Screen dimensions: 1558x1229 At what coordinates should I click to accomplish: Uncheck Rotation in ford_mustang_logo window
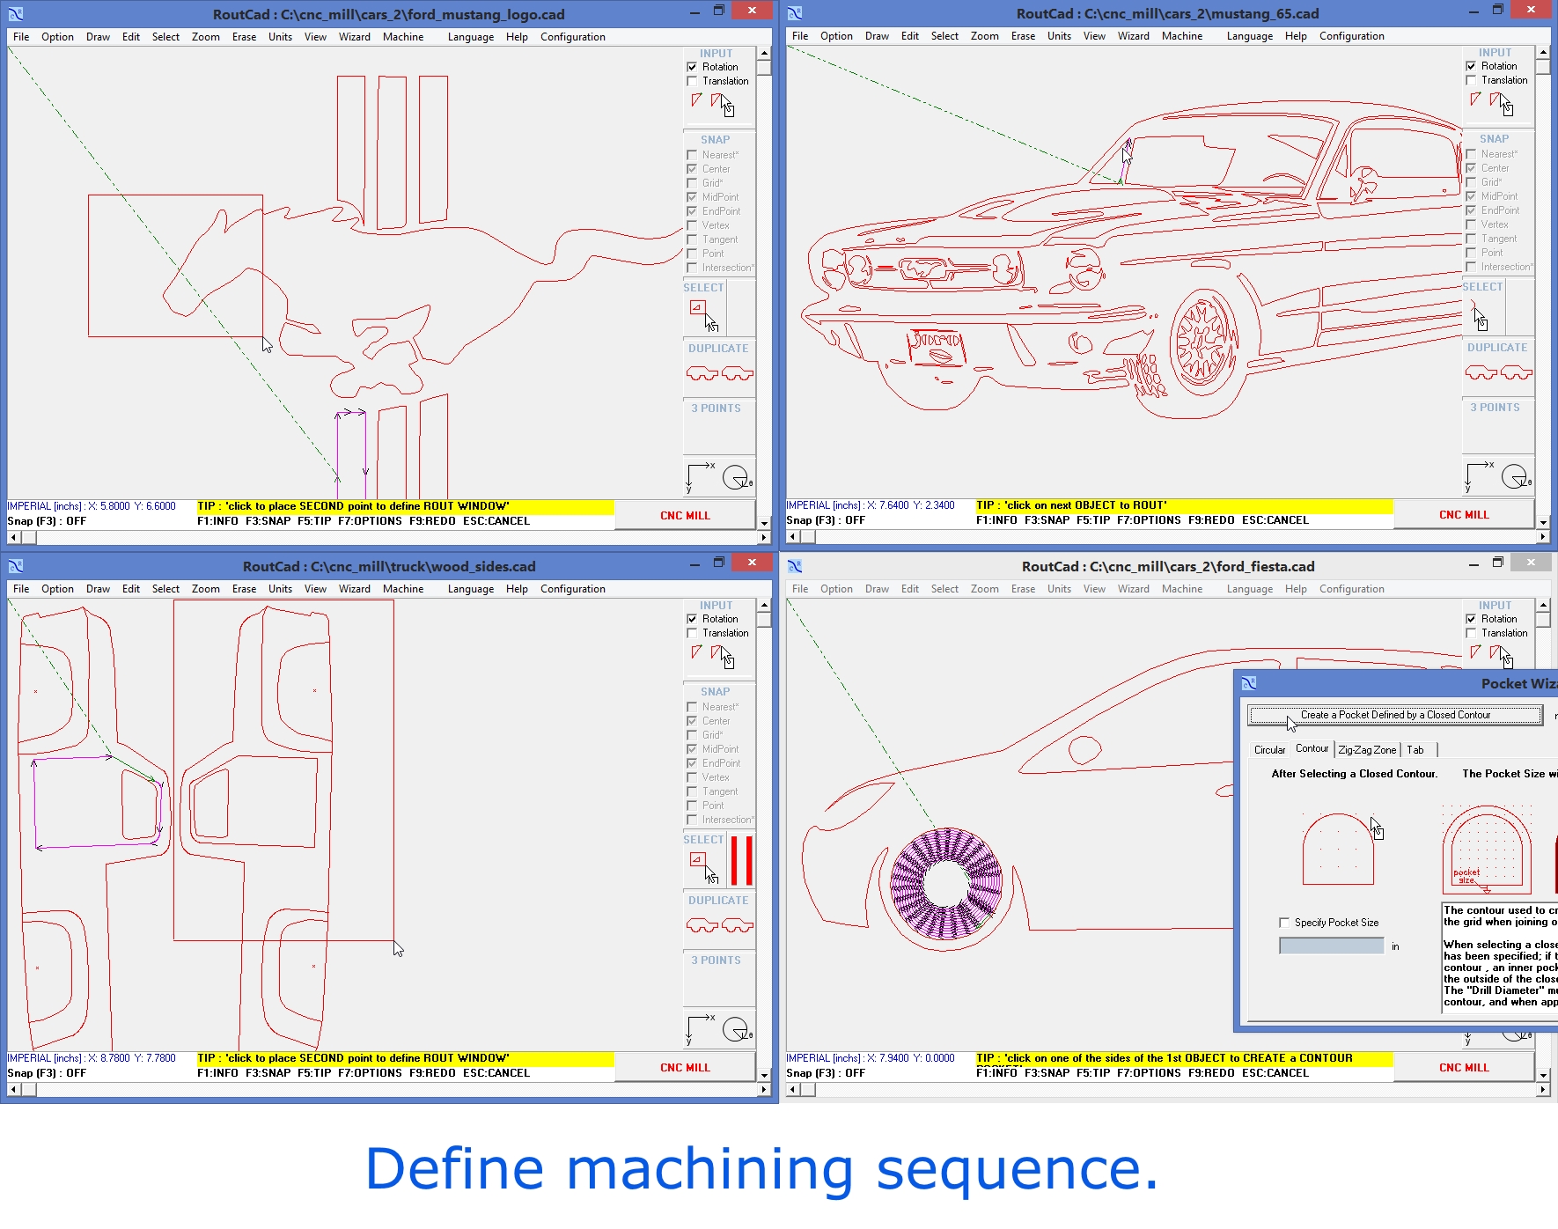click(x=692, y=67)
